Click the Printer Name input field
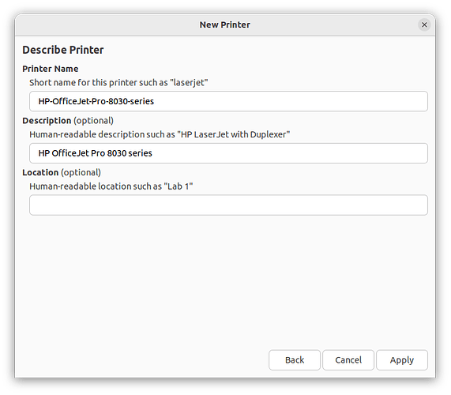 tap(228, 101)
